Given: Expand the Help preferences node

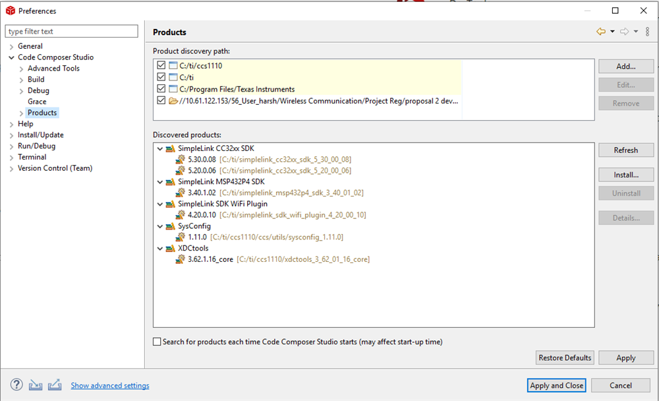Looking at the screenshot, I should [11, 125].
